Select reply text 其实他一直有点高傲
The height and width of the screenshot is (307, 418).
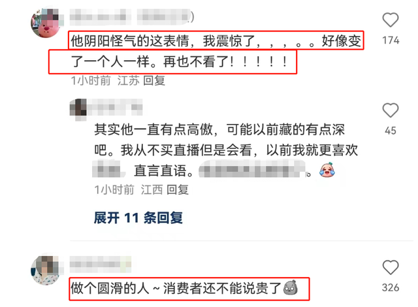[153, 129]
